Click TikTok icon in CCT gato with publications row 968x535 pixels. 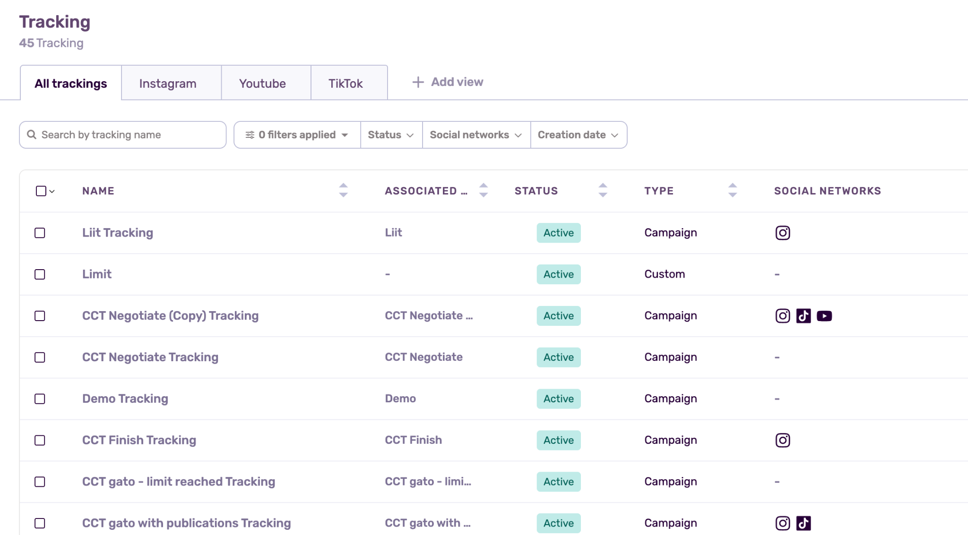(x=803, y=523)
